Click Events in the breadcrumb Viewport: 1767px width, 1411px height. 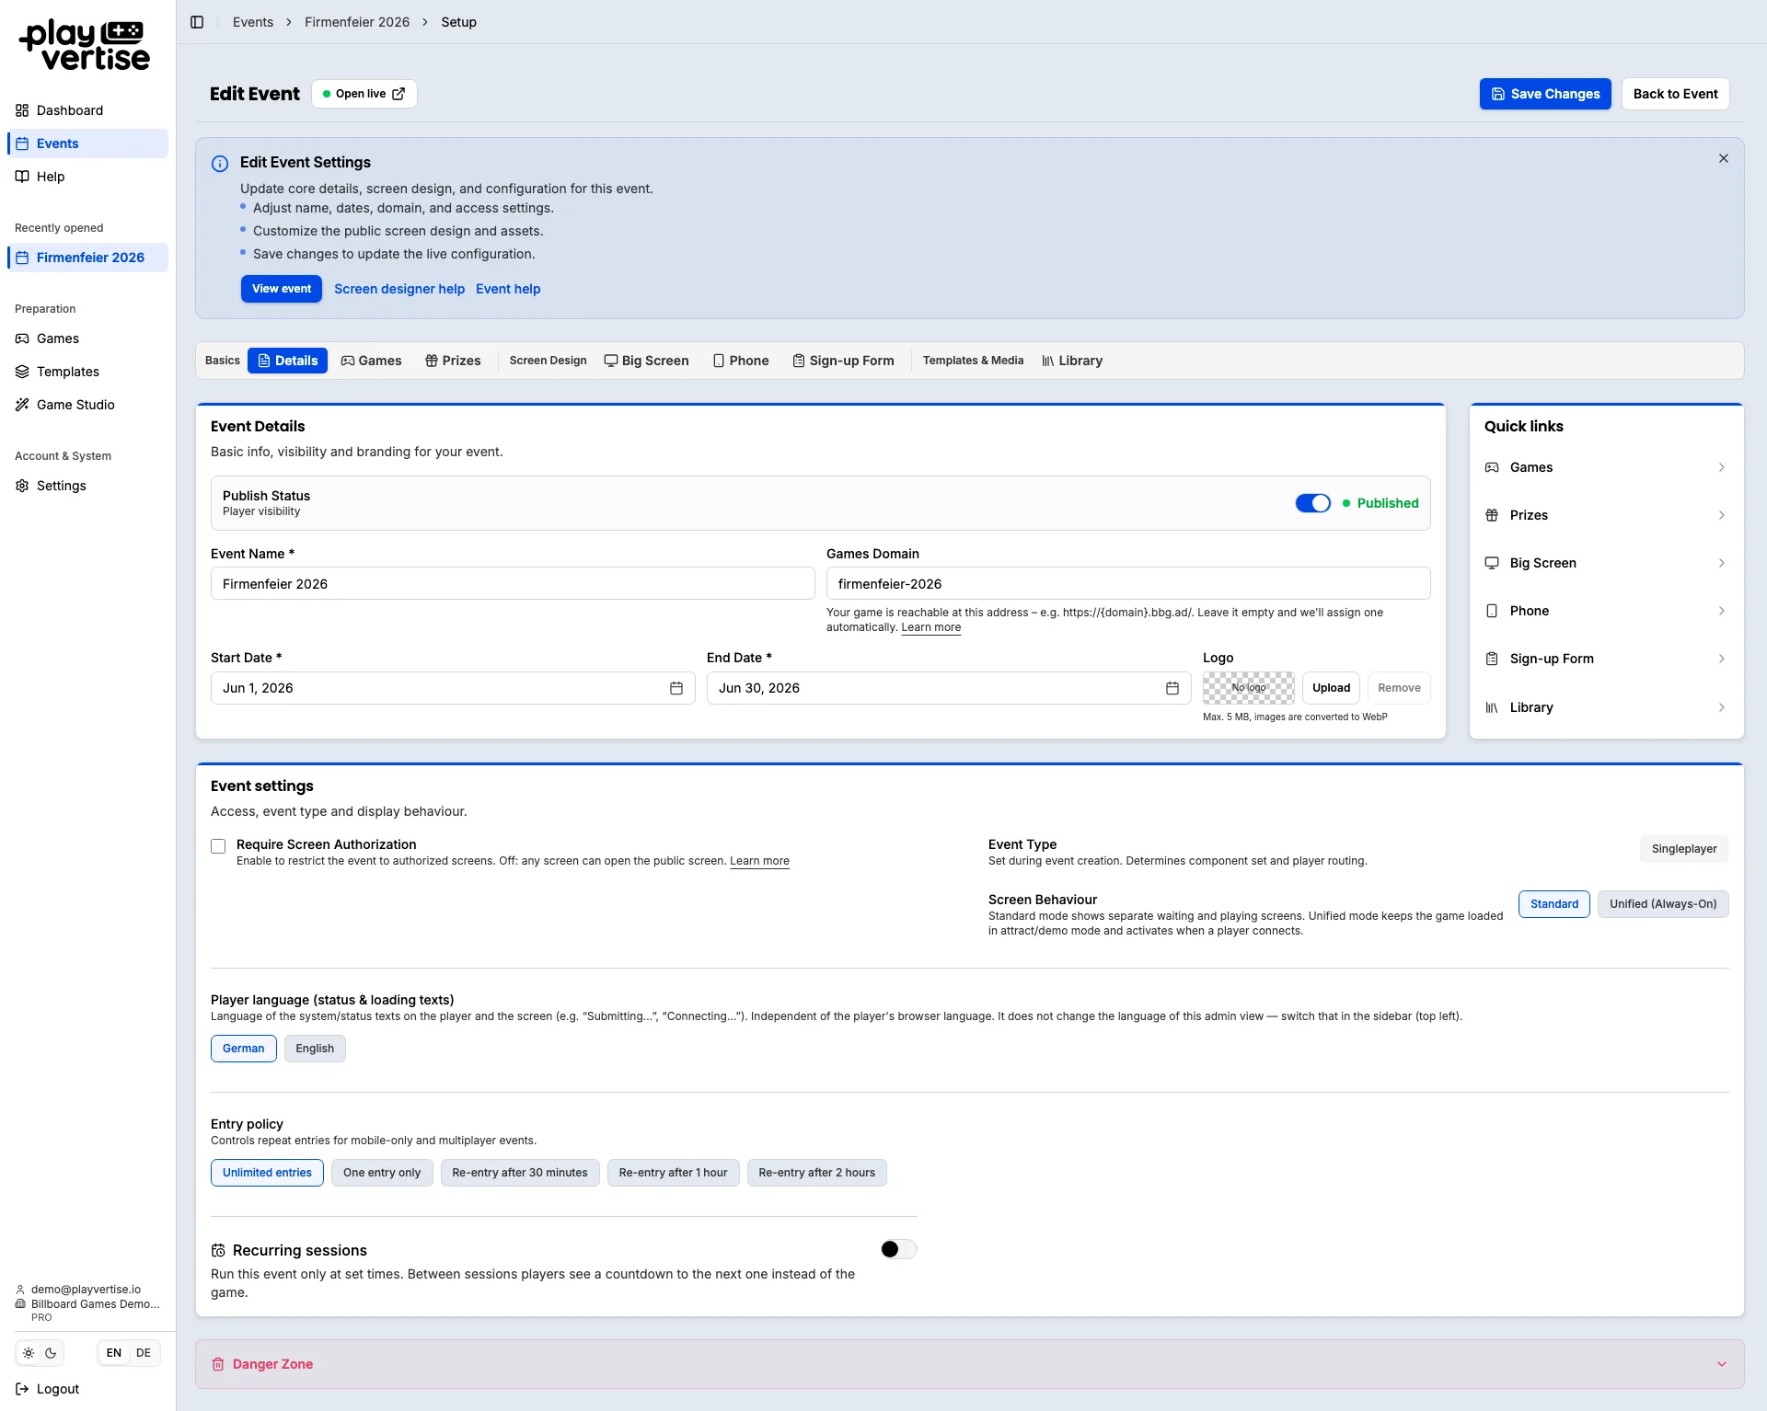(x=253, y=22)
